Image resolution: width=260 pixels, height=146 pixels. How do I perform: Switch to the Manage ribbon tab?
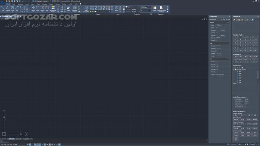(45, 4)
